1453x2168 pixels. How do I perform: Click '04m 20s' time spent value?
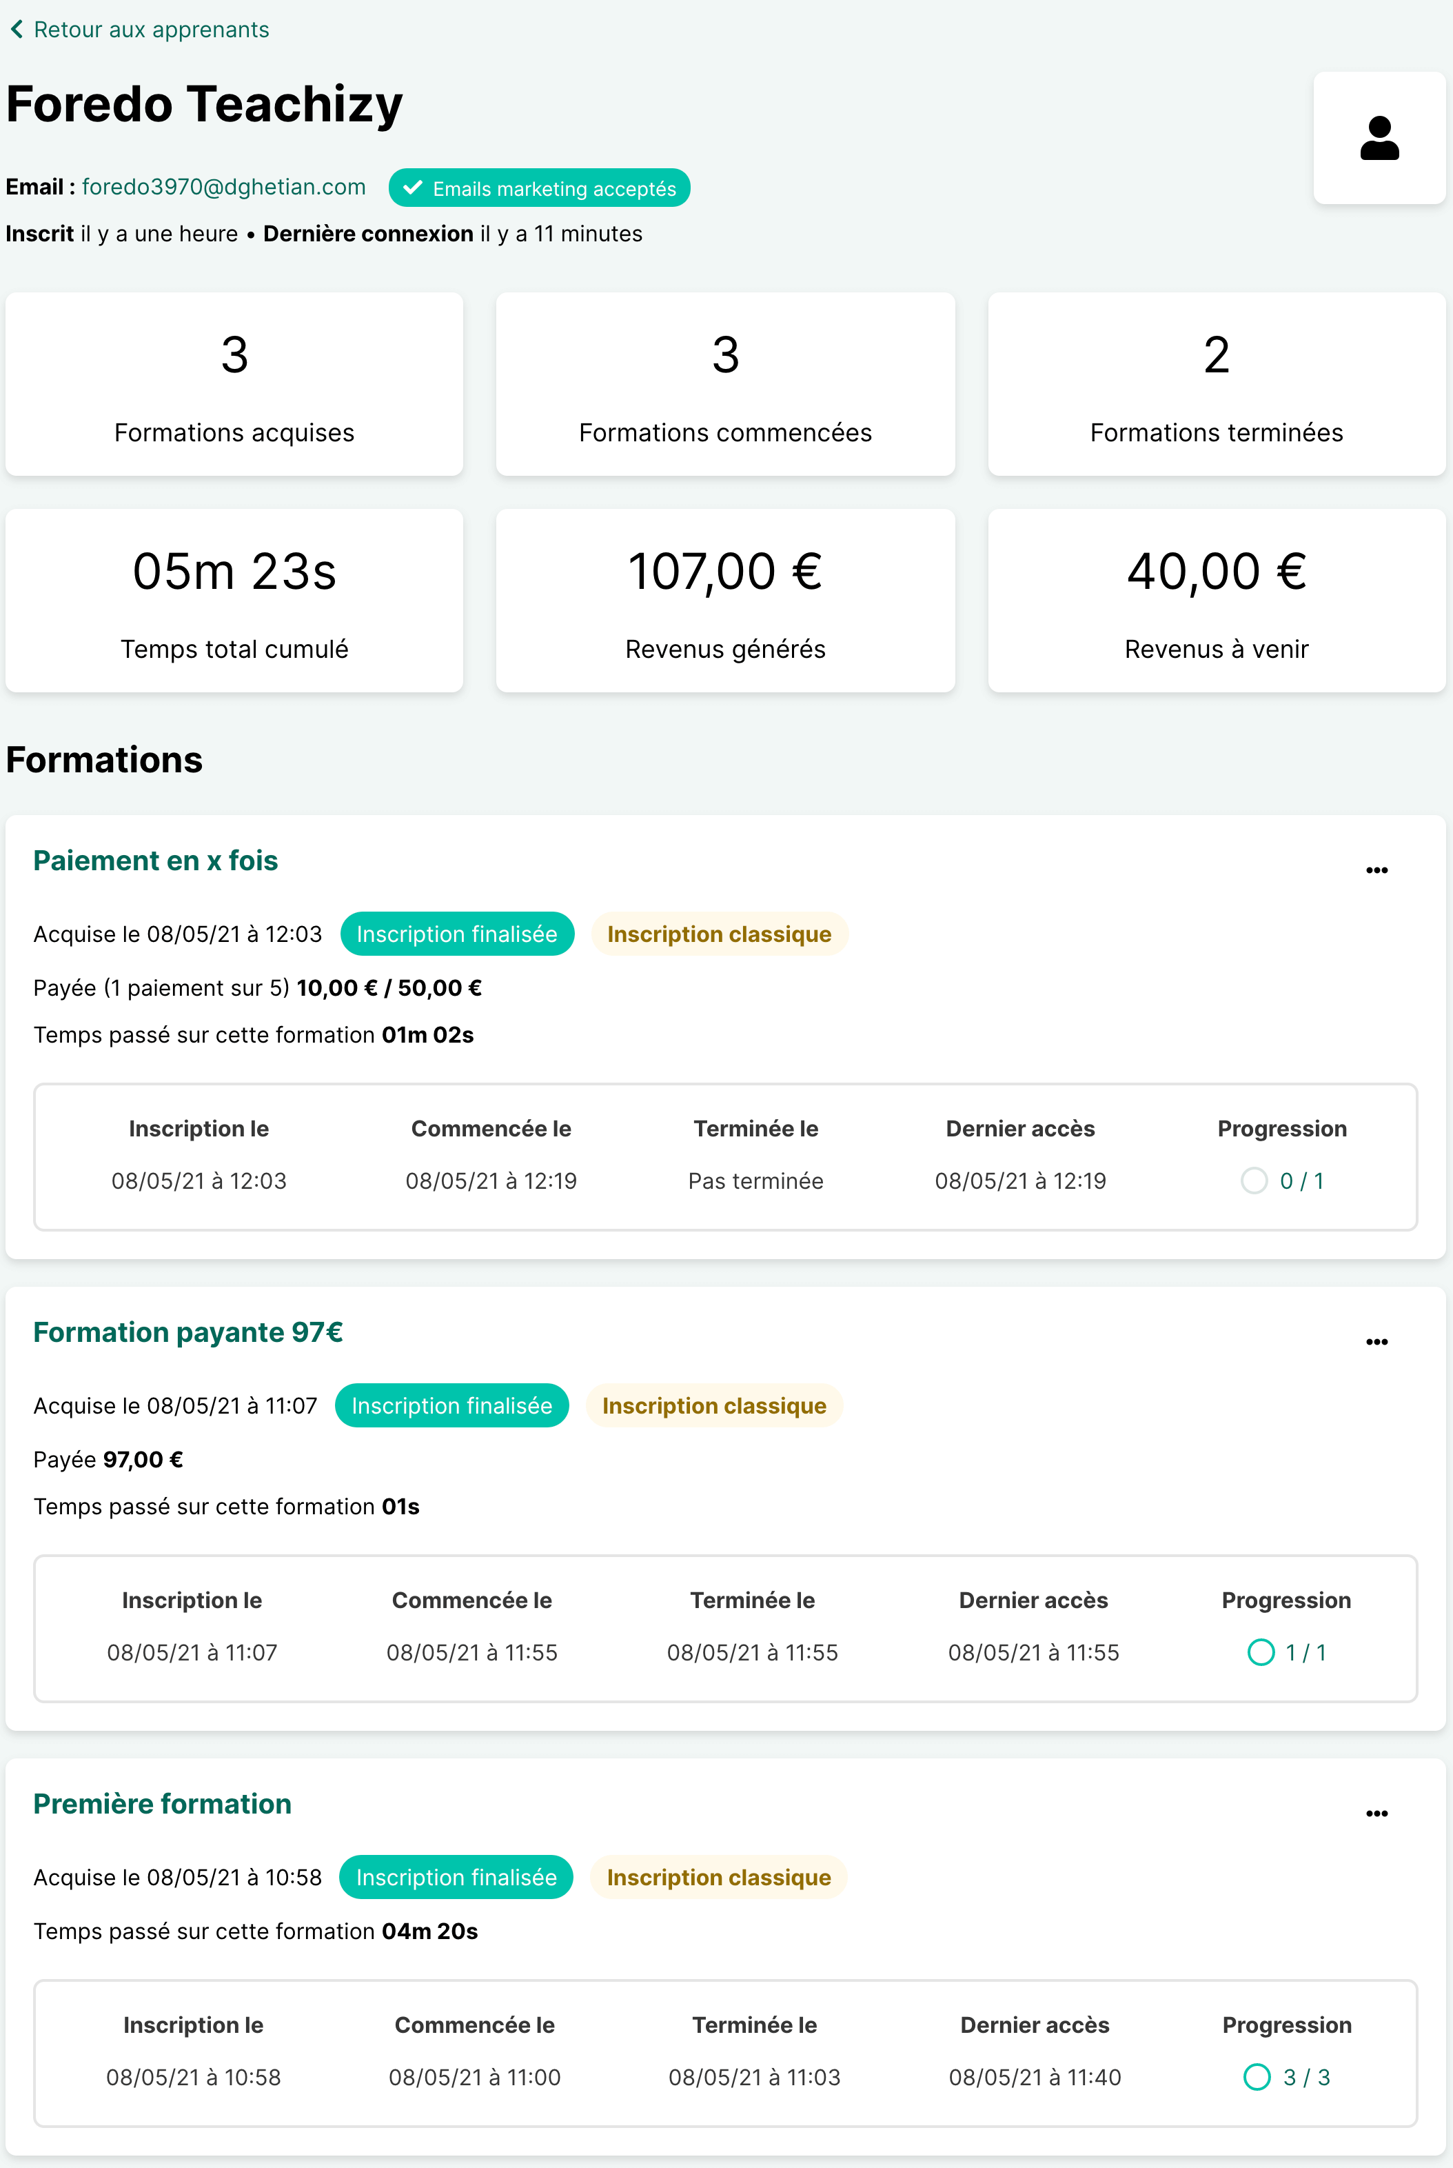pyautogui.click(x=430, y=1931)
